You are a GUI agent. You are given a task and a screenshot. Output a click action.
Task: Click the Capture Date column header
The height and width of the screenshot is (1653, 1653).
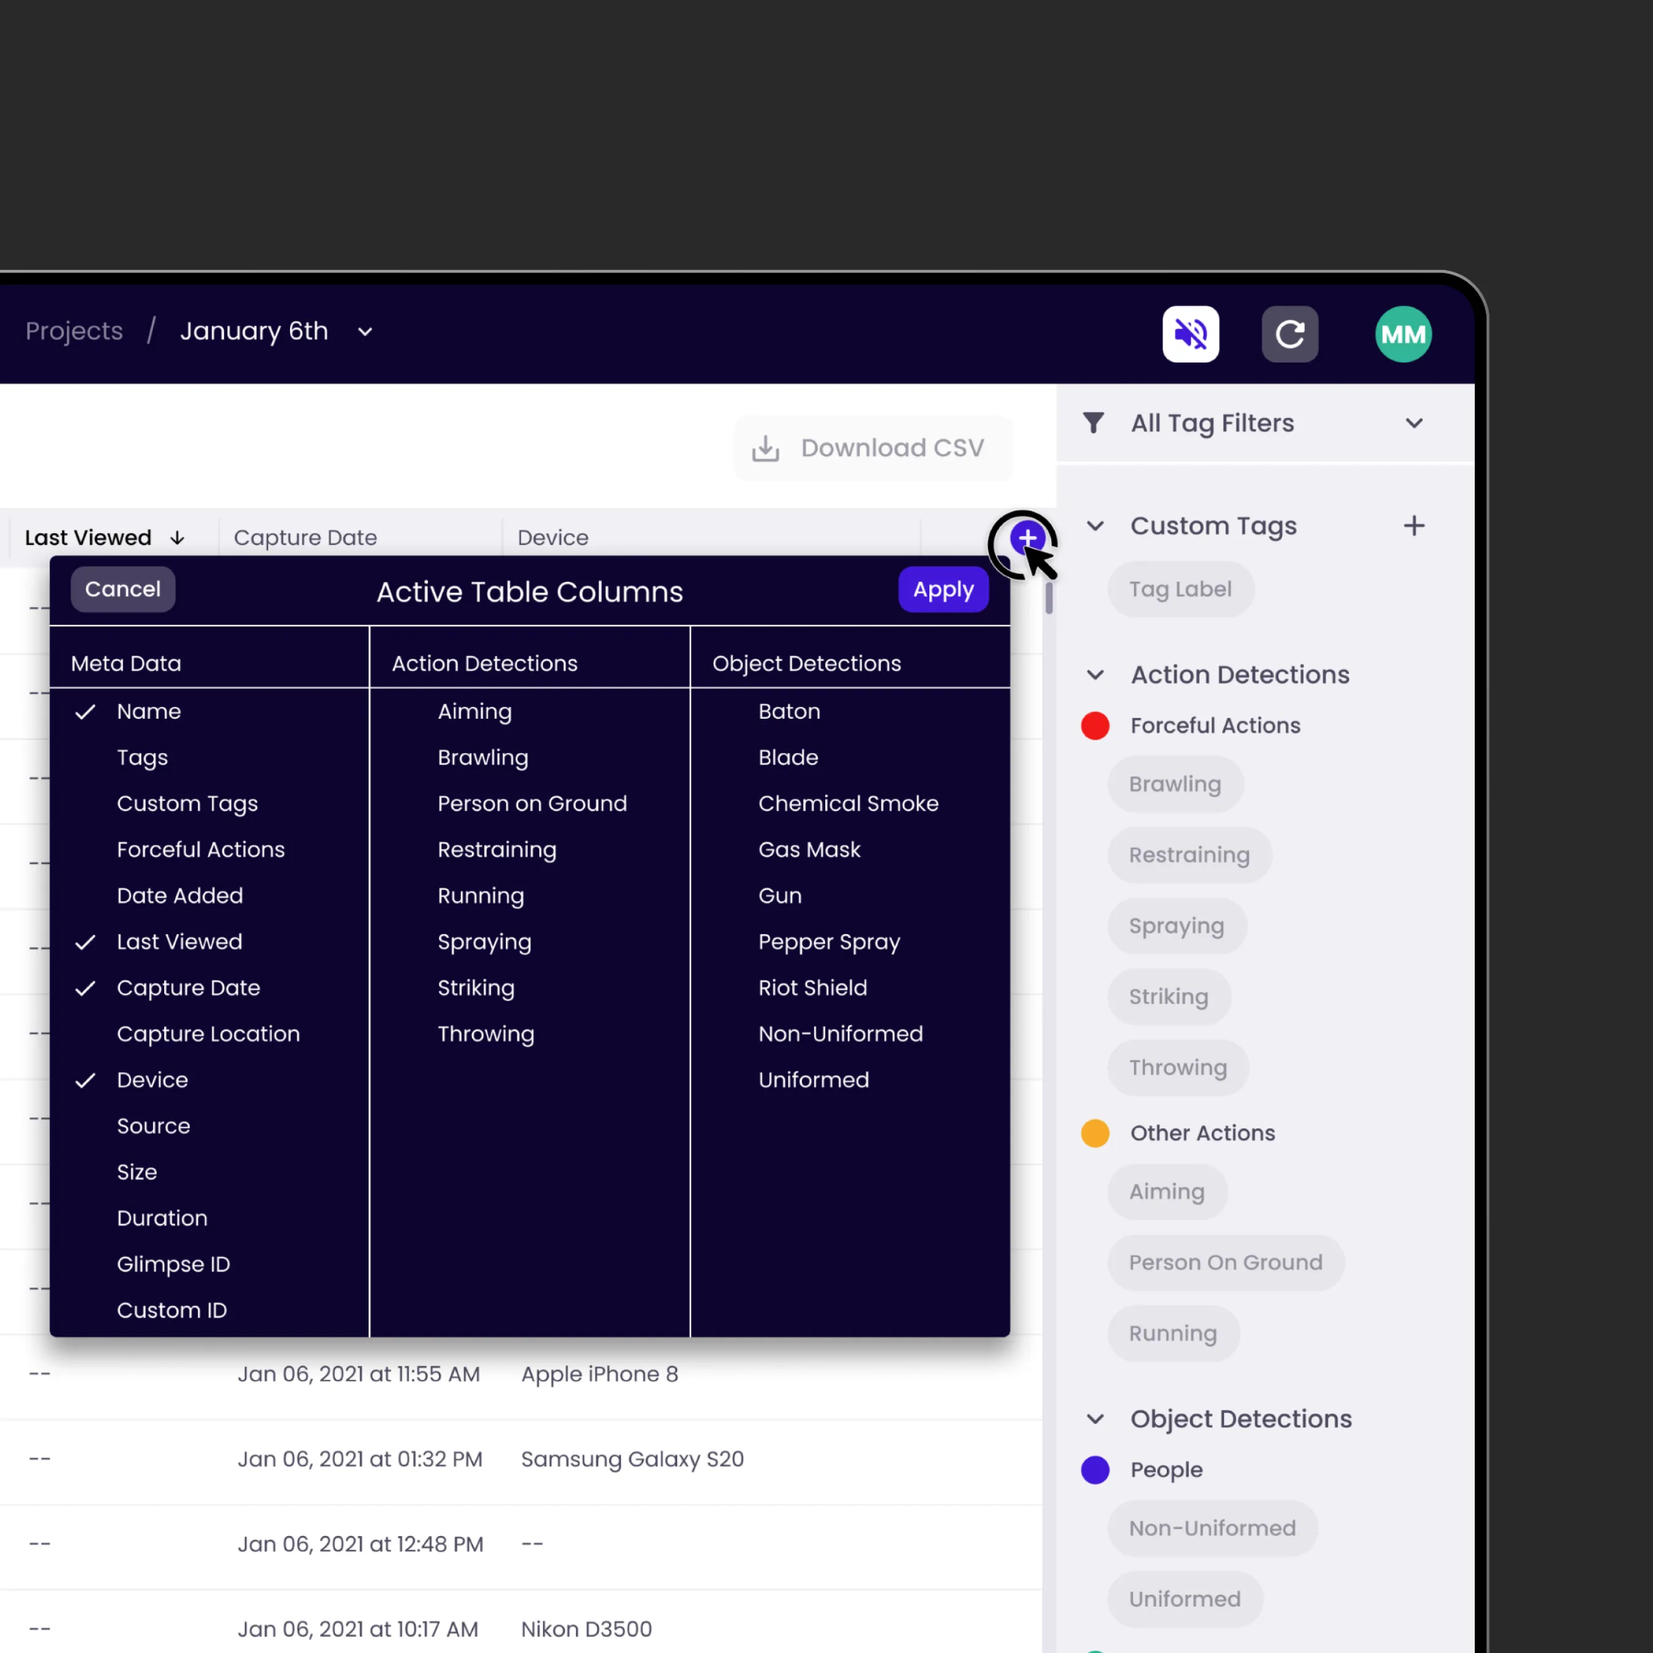(x=305, y=538)
